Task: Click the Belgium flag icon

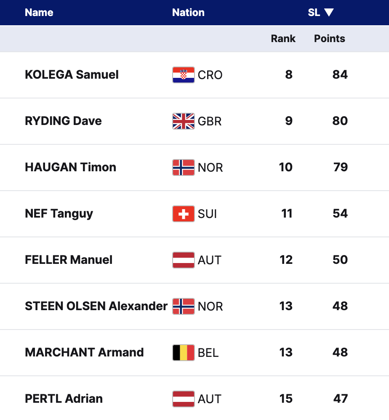Action: [x=183, y=353]
